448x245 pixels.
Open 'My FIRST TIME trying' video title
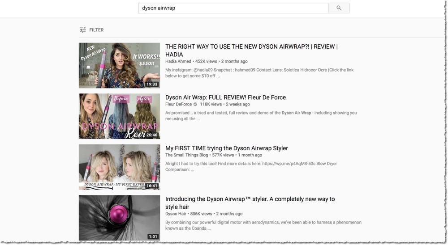point(227,148)
